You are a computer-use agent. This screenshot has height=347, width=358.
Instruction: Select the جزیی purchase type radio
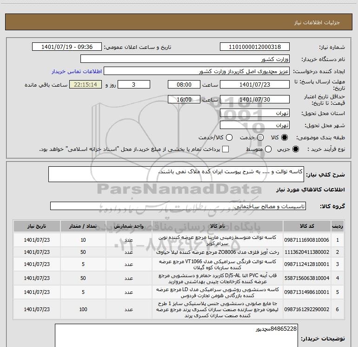pos(295,149)
